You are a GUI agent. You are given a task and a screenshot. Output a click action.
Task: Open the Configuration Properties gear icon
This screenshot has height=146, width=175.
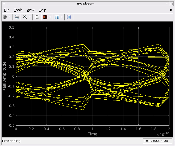[x=5, y=17]
